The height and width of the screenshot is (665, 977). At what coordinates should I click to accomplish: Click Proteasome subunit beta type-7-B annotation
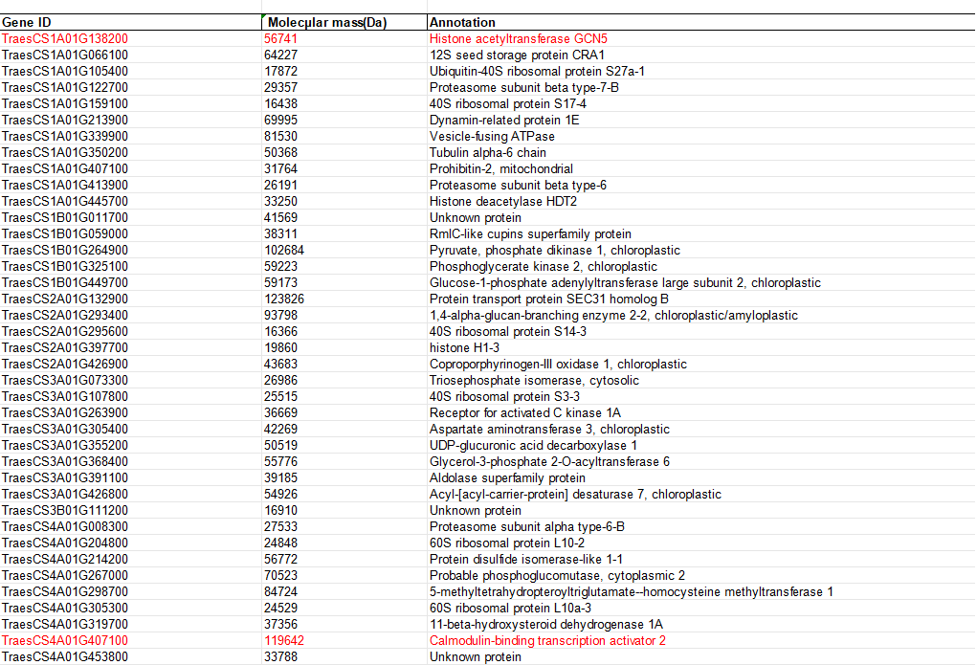click(524, 87)
